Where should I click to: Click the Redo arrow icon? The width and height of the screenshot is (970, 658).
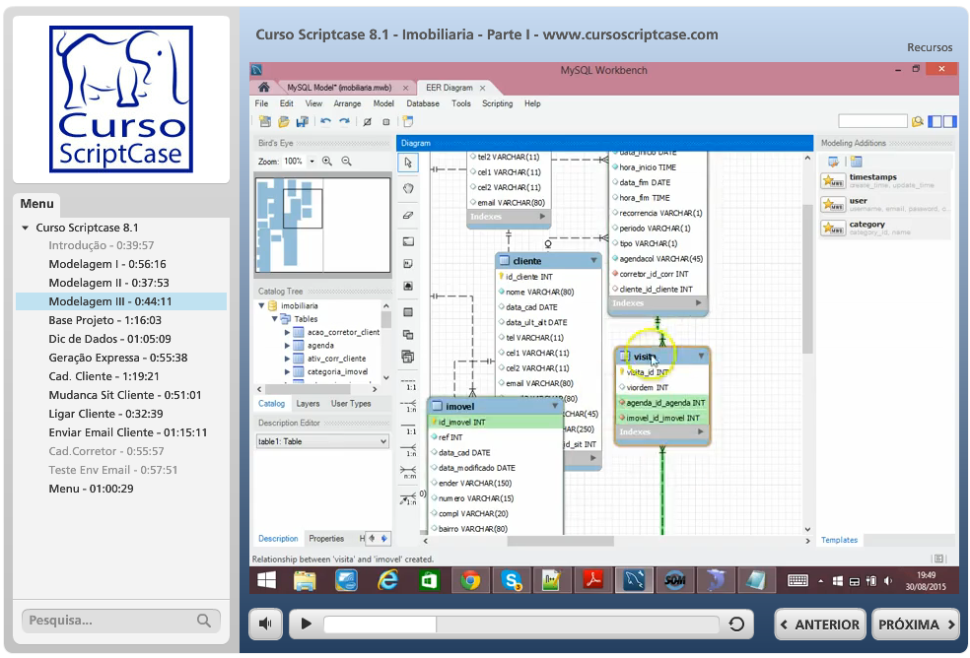point(345,122)
